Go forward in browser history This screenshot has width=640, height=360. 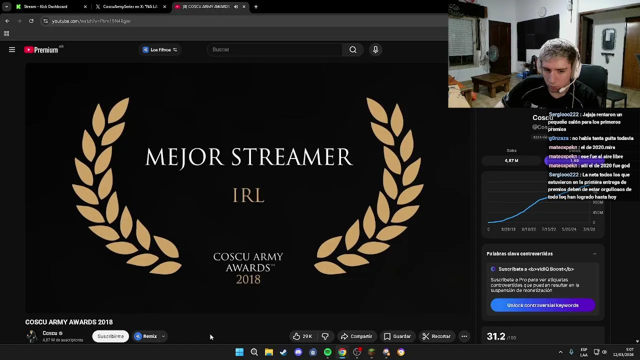[x=19, y=21]
